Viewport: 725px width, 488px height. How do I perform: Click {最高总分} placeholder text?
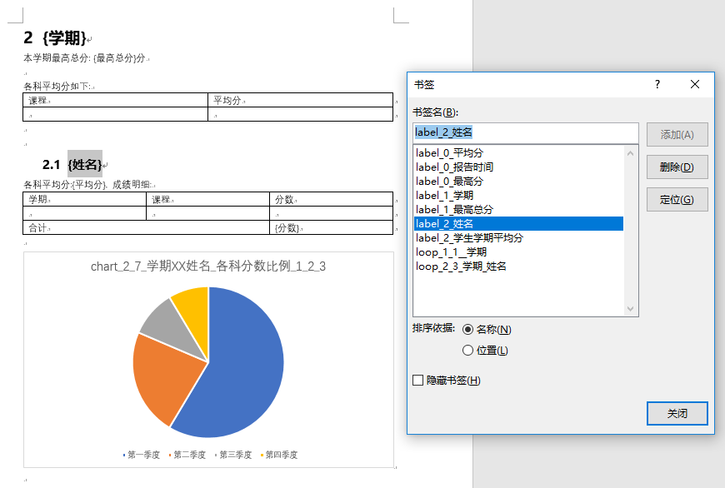(x=114, y=58)
